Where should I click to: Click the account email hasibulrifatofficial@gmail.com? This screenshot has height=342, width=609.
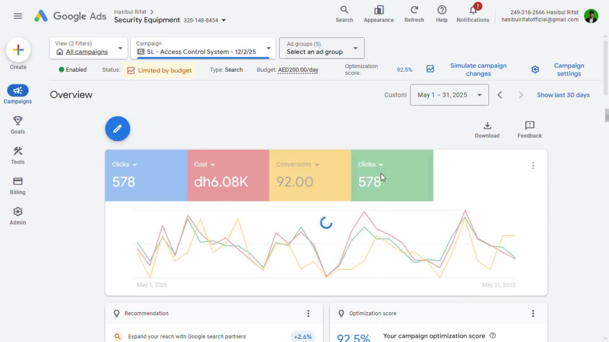[x=540, y=19]
